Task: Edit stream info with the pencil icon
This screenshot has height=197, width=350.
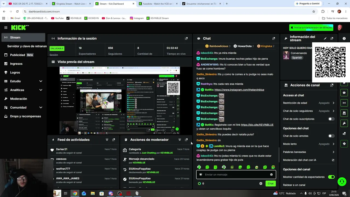Action: pos(325,39)
